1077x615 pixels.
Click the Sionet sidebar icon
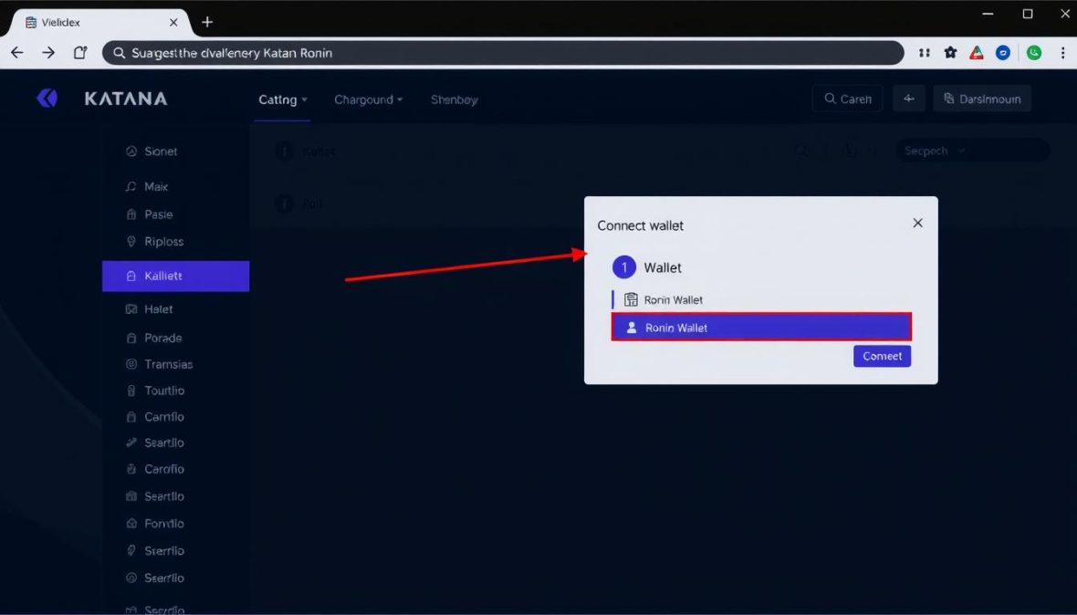pos(131,151)
